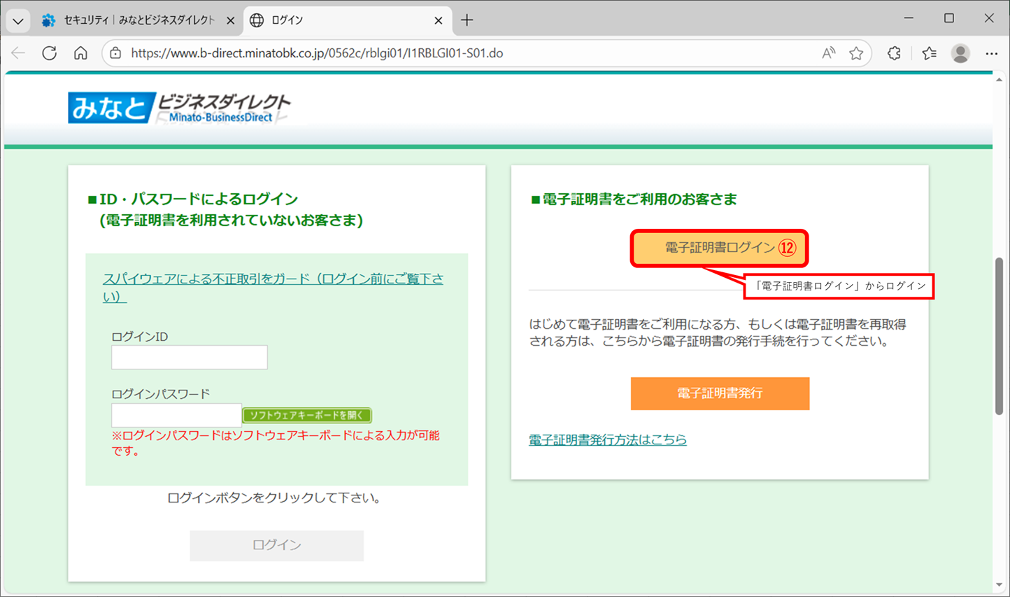The image size is (1010, 597).
Task: Click the user profile avatar icon
Action: 960,53
